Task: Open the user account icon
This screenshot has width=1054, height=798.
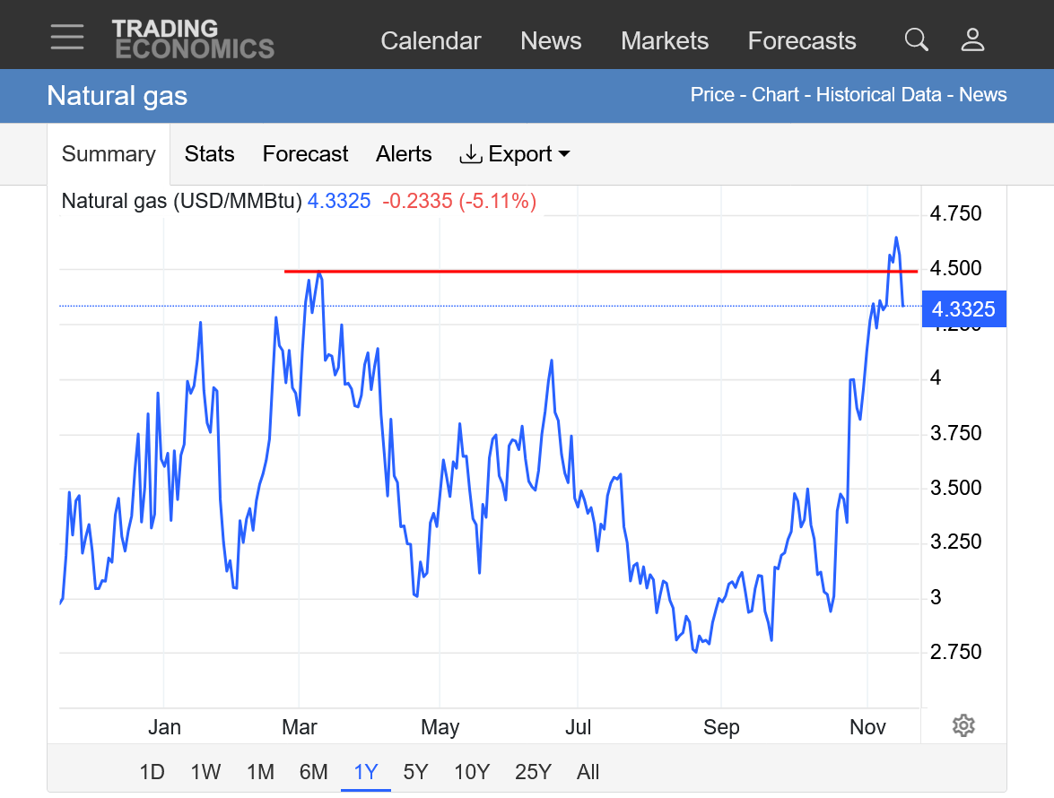Action: (x=972, y=39)
